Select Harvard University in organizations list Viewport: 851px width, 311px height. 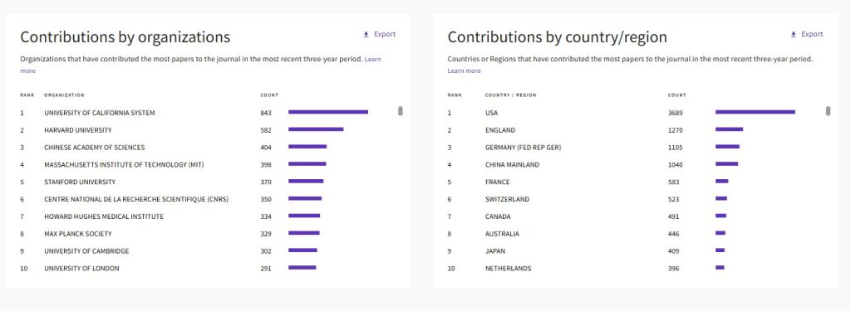pos(78,130)
